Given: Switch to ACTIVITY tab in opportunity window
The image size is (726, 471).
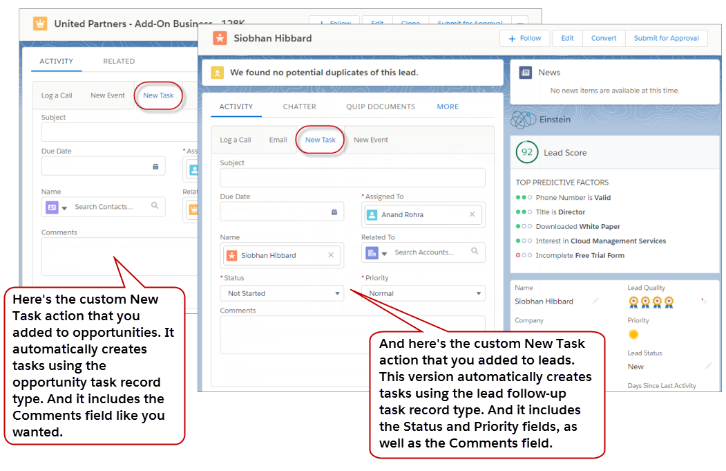Looking at the screenshot, I should (x=57, y=61).
